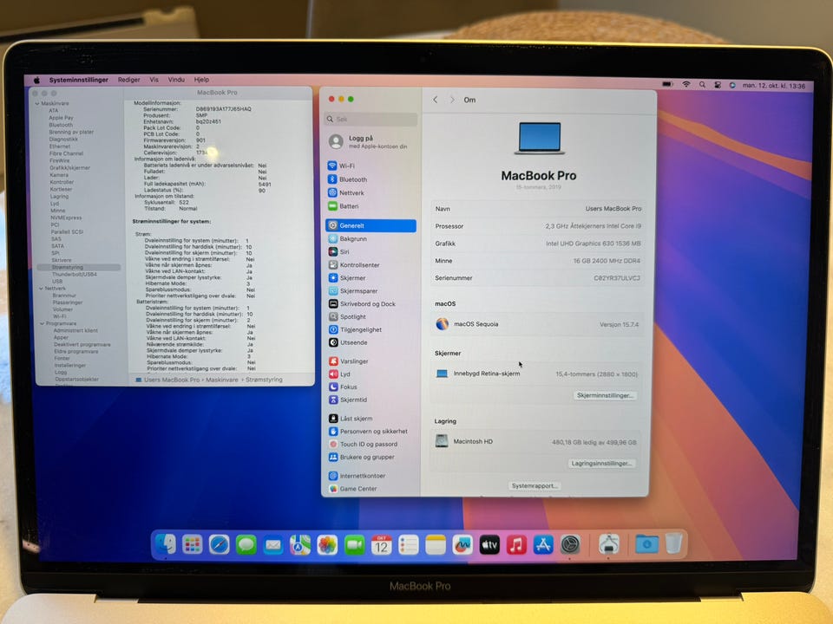The width and height of the screenshot is (833, 624).
Task: Click the Skjerminnstillinger… button
Action: coord(605,395)
